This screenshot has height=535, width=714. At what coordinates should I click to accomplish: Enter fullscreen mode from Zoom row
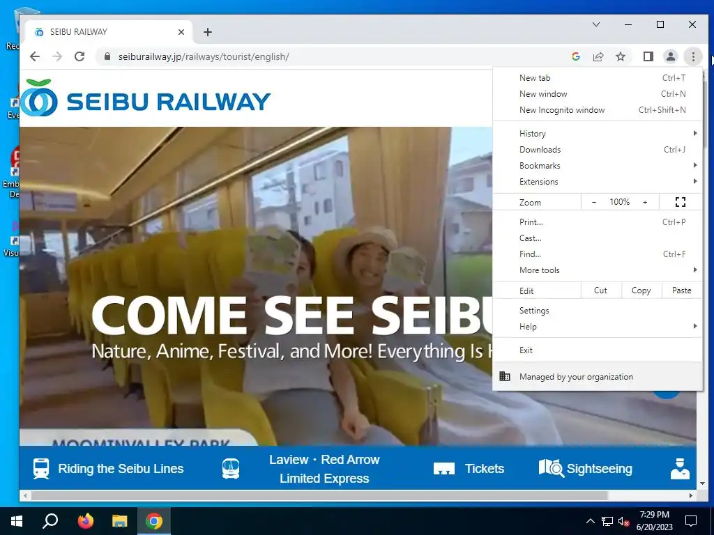[681, 202]
